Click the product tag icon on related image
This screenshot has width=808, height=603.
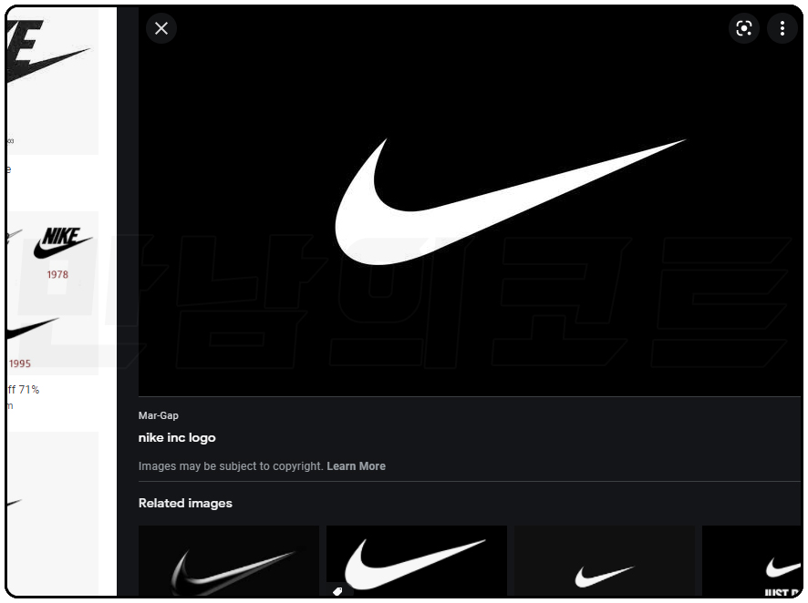337,591
